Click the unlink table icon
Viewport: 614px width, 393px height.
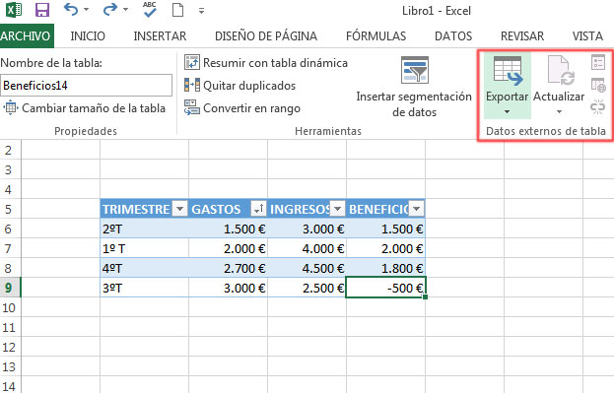598,106
